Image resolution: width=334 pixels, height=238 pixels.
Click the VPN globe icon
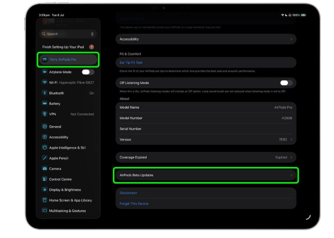point(45,114)
